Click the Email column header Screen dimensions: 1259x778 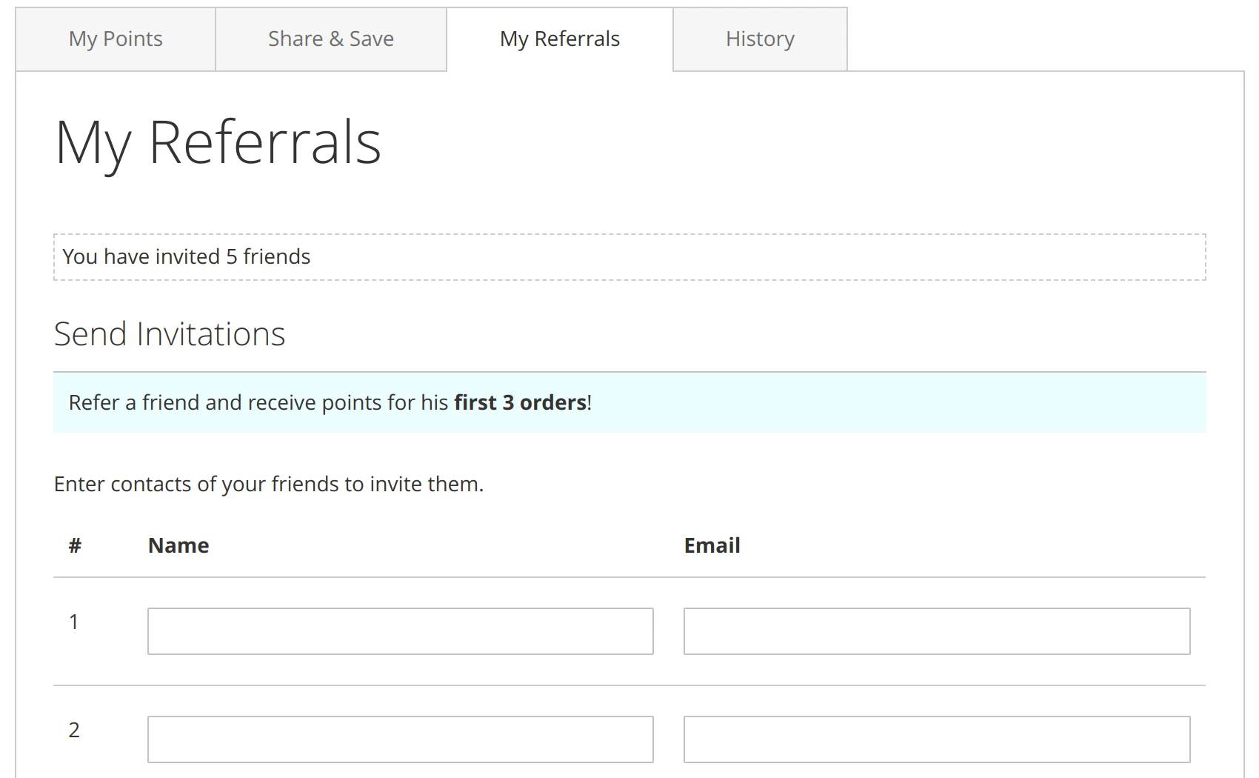712,545
